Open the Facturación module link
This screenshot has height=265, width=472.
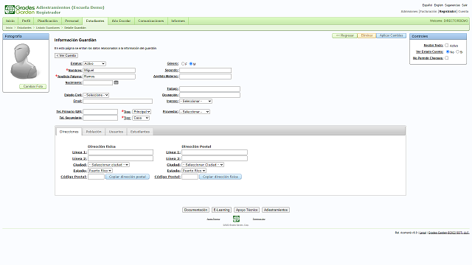[x=428, y=12]
